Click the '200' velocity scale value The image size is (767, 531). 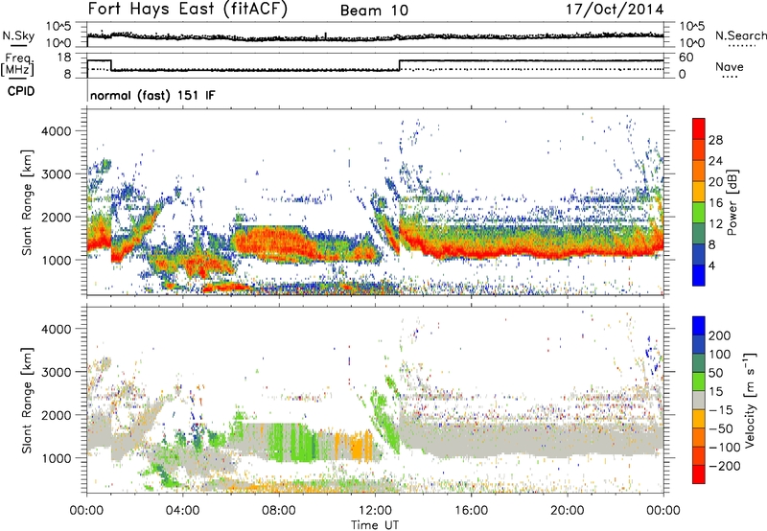[720, 335]
